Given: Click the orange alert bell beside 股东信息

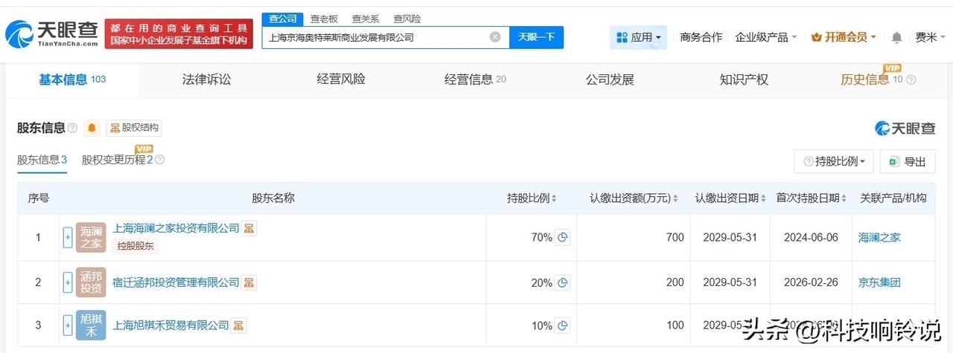Looking at the screenshot, I should pyautogui.click(x=92, y=128).
